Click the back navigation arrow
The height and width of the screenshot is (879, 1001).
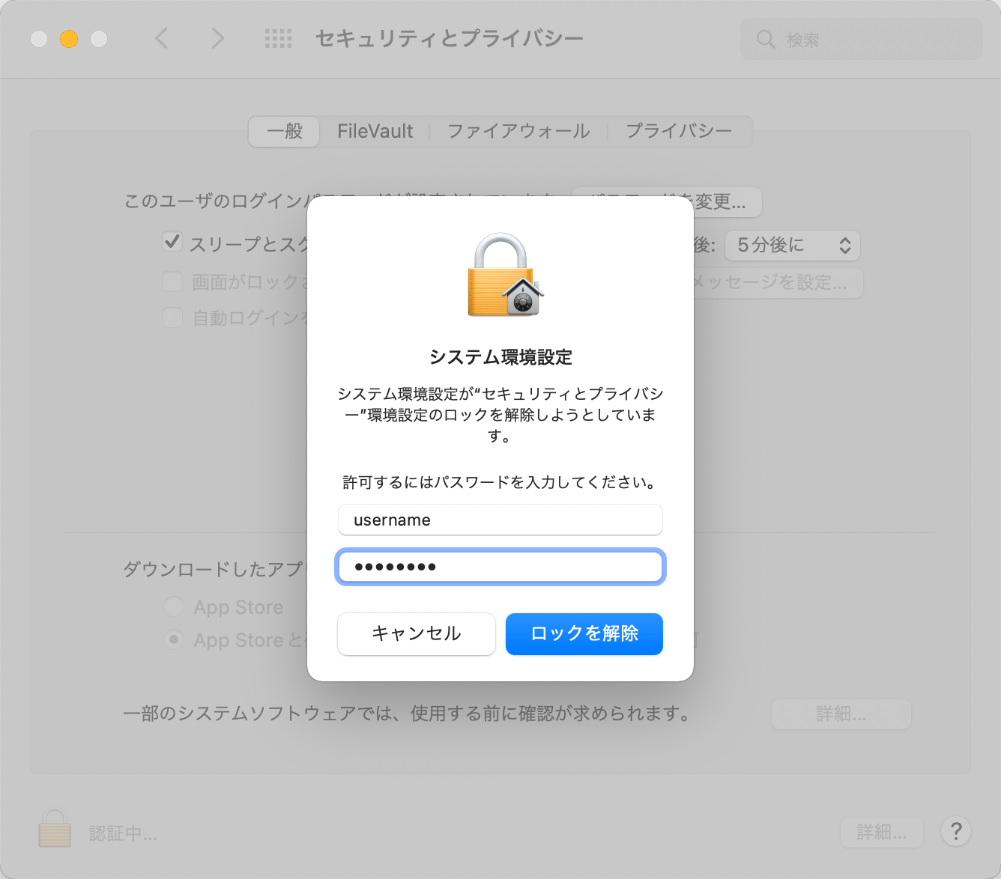(162, 38)
